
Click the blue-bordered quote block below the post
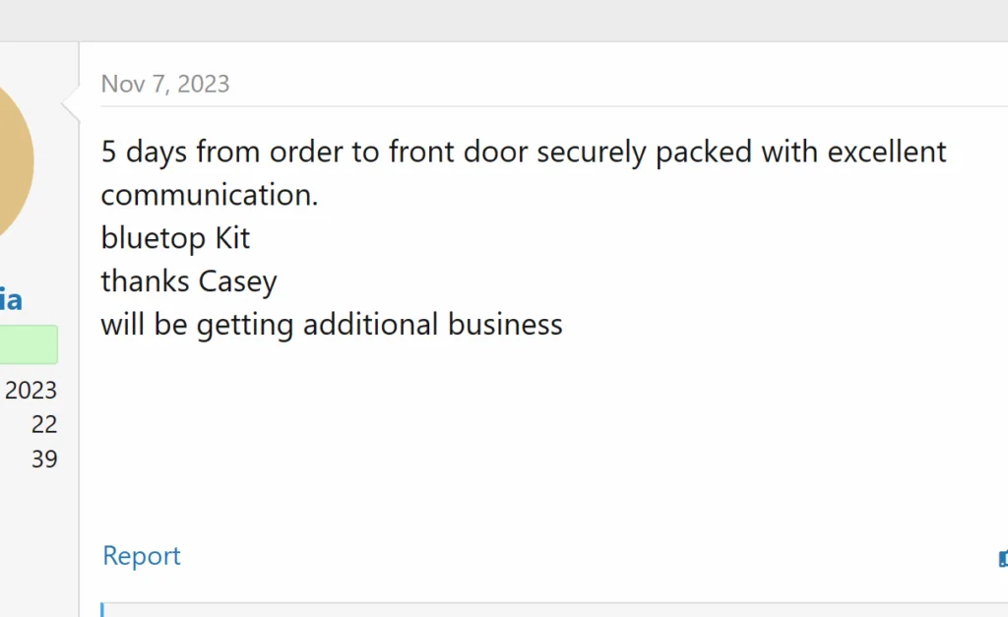(x=551, y=610)
